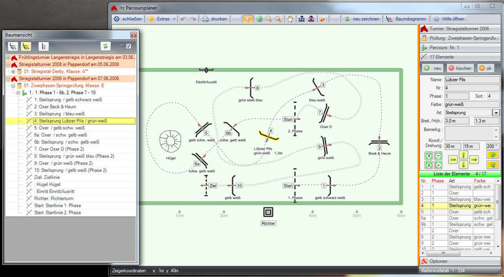Image resolution: width=504 pixels, height=277 pixels.
Task: Select '7: Oxer Oxer D (Phase 2)' tree item
Action: [58, 149]
